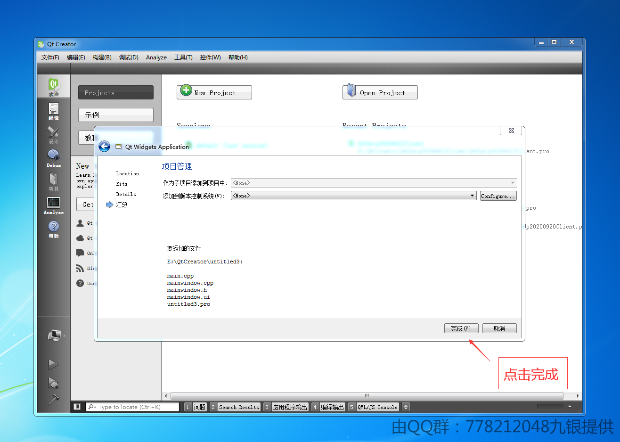Click the RSS blogs icon
This screenshot has height=442, width=620.
[80, 268]
